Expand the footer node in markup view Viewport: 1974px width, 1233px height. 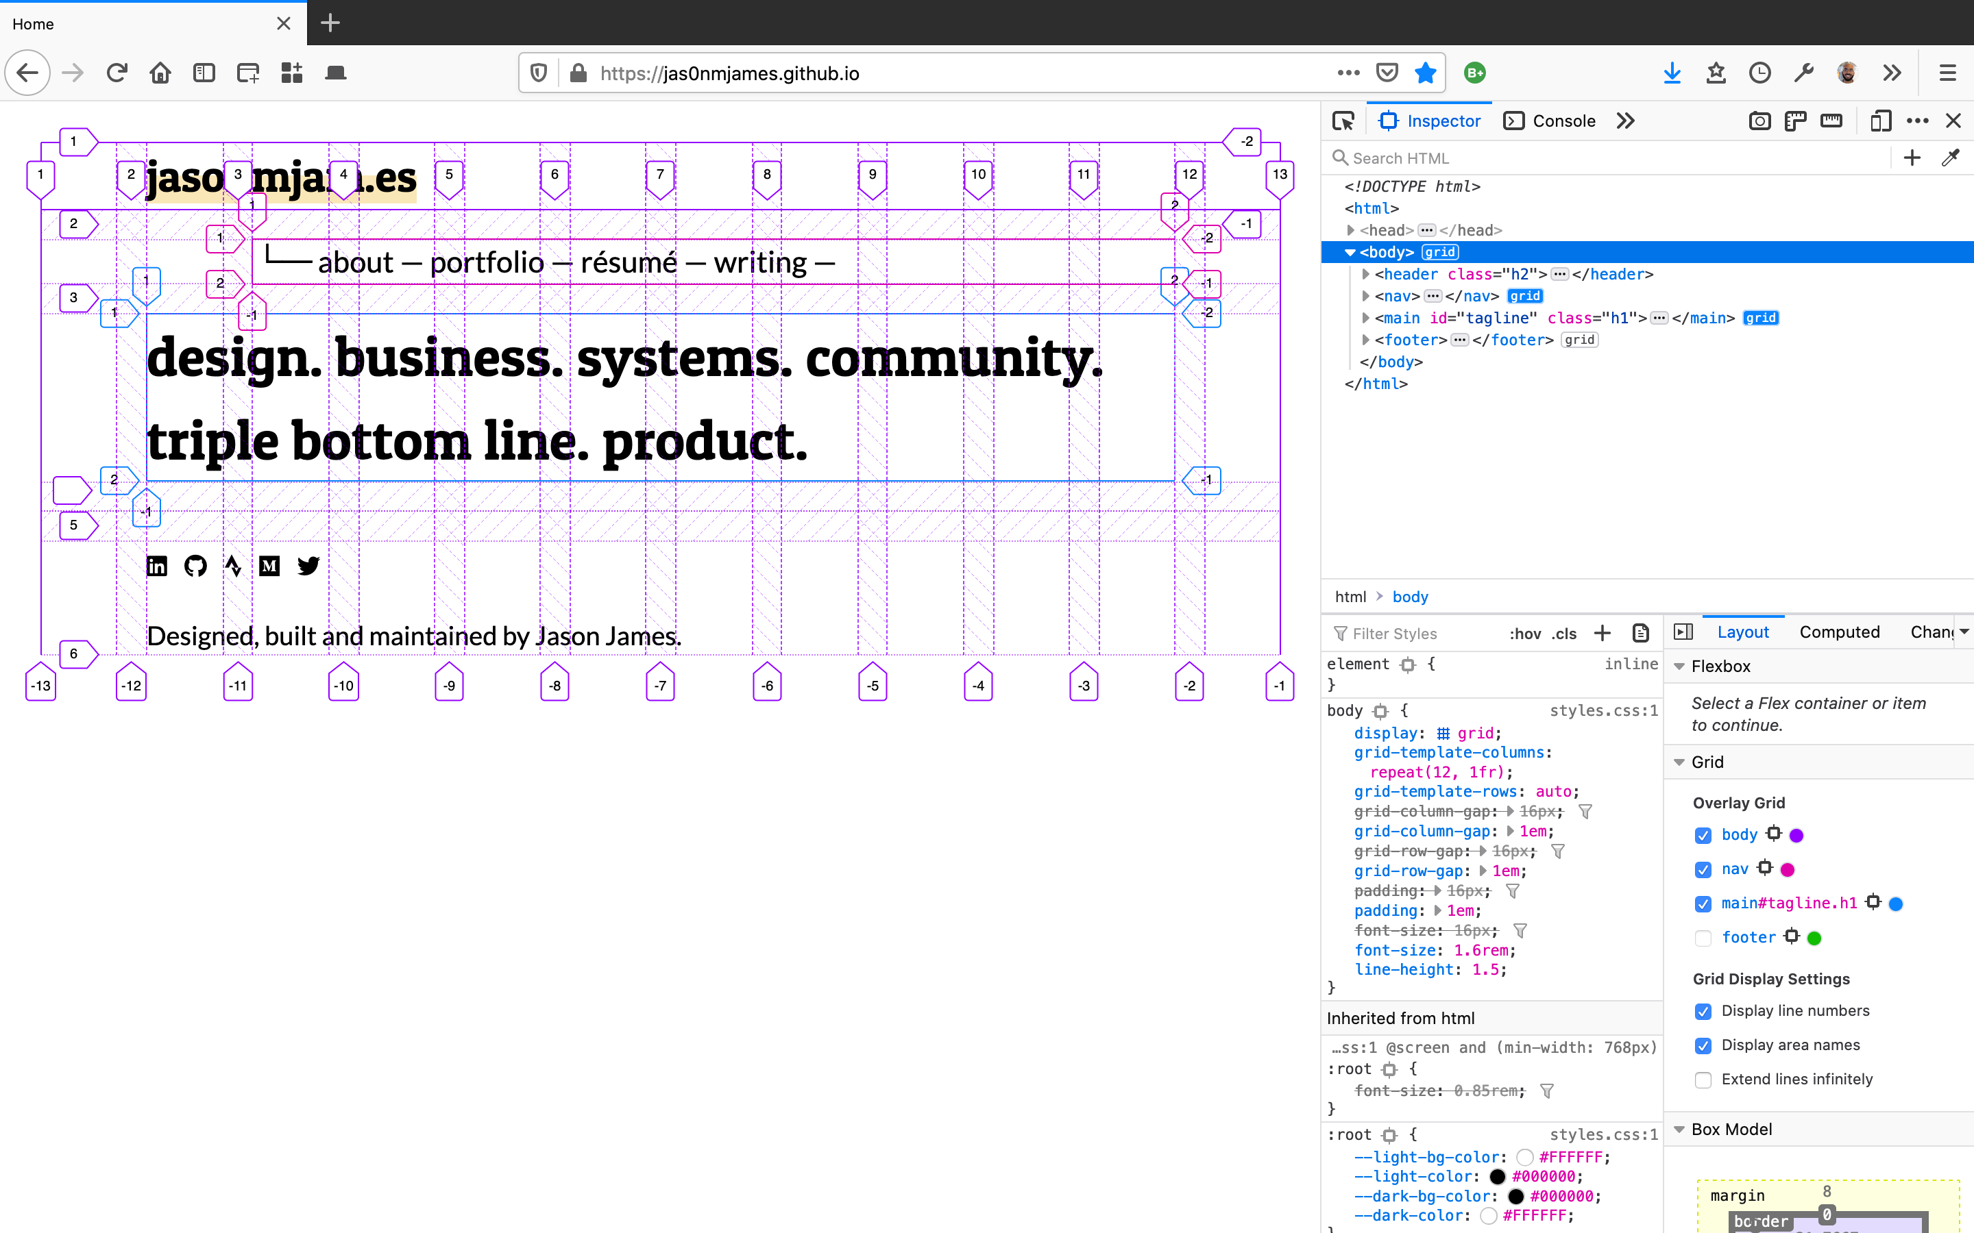(x=1365, y=340)
